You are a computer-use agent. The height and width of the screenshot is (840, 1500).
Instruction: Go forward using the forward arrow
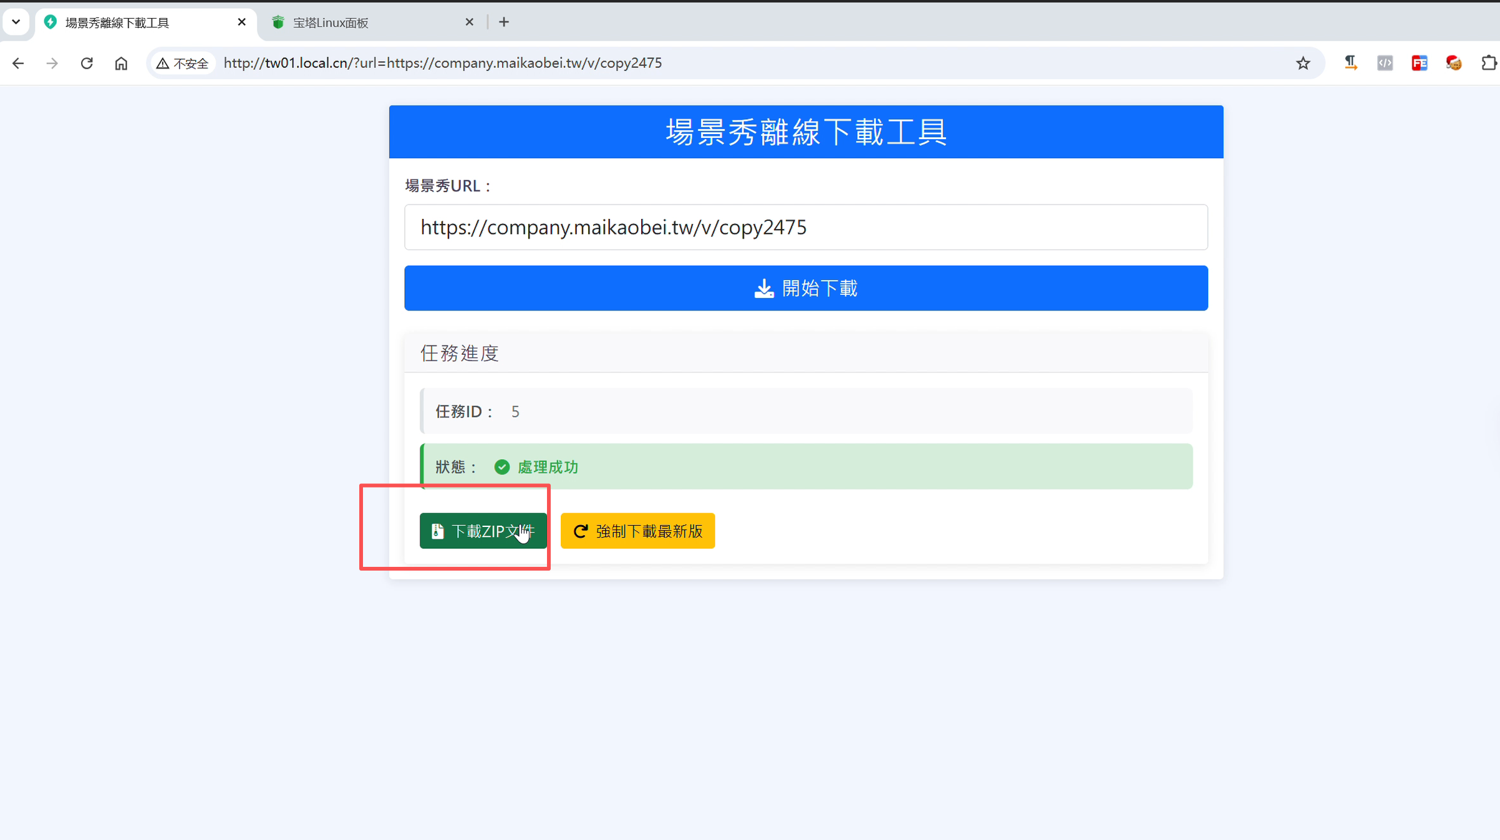(52, 63)
